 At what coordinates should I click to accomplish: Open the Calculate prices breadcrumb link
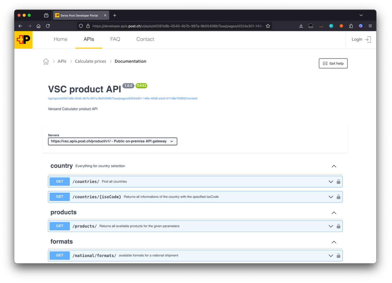pos(90,61)
